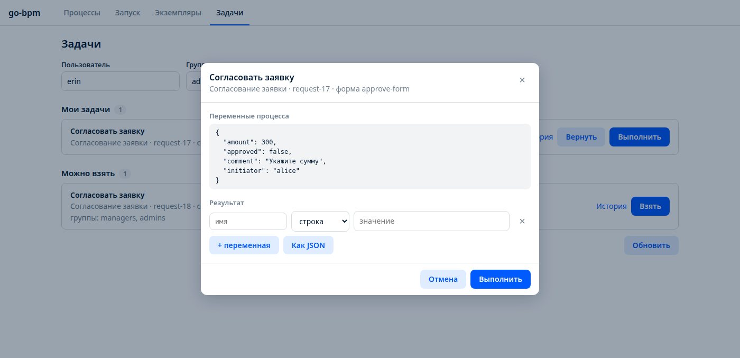The image size is (740, 358).
Task: Click Выполнить on the request-17 task card
Action: tap(640, 137)
